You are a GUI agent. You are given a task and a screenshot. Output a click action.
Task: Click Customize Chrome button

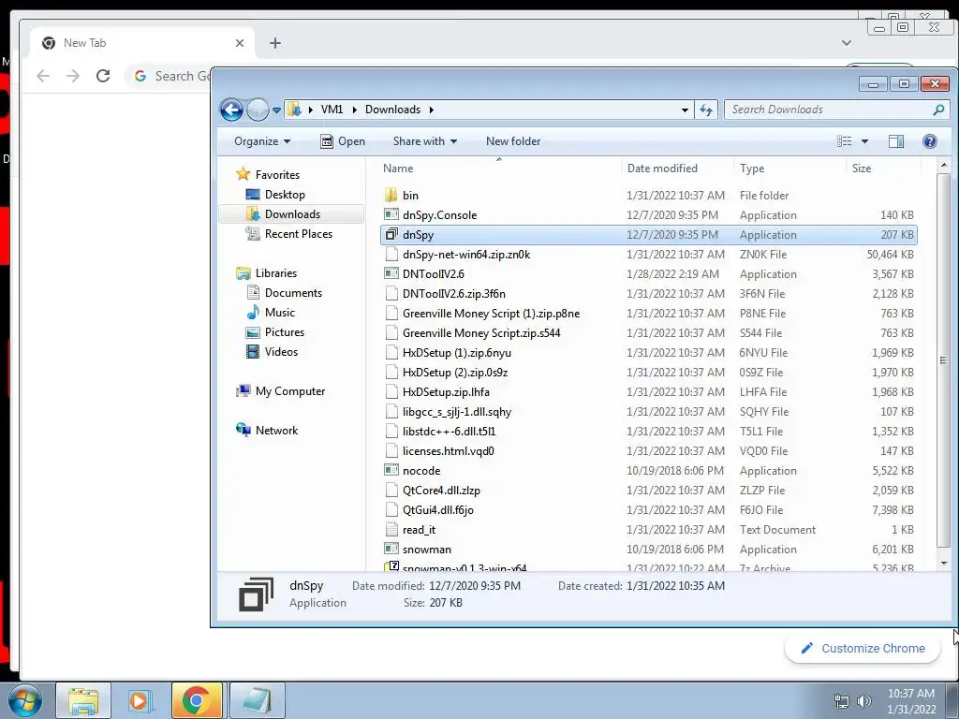863,648
